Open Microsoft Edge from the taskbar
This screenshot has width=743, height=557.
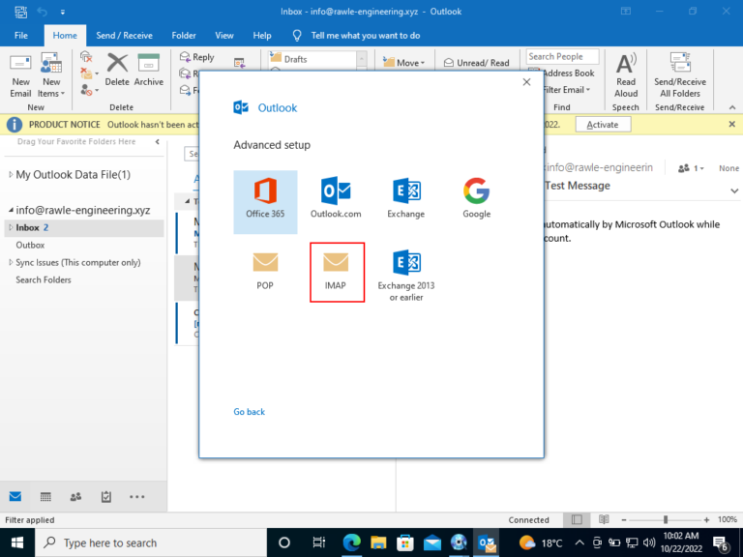pos(351,542)
